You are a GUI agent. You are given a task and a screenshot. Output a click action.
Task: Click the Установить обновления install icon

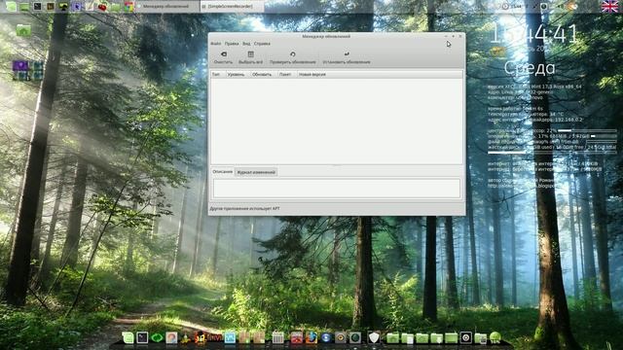[347, 54]
